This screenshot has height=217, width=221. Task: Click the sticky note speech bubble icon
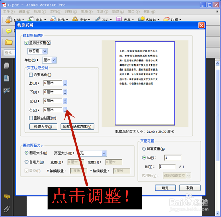click(x=8, y=31)
